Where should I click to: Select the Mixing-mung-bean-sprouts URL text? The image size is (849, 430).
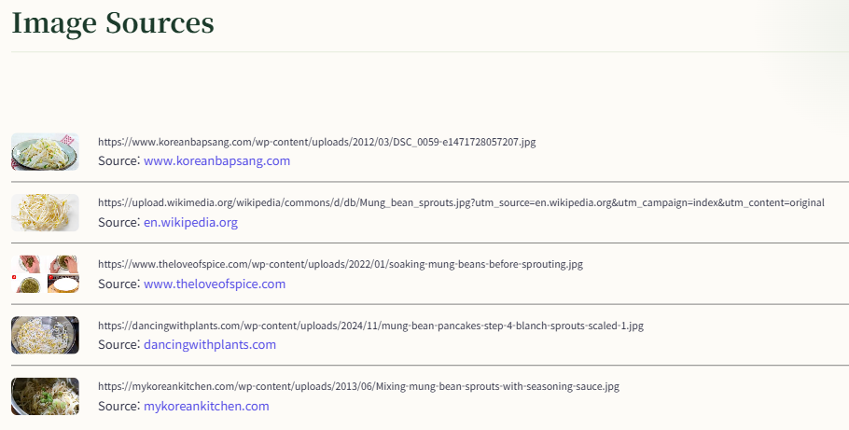[358, 387]
